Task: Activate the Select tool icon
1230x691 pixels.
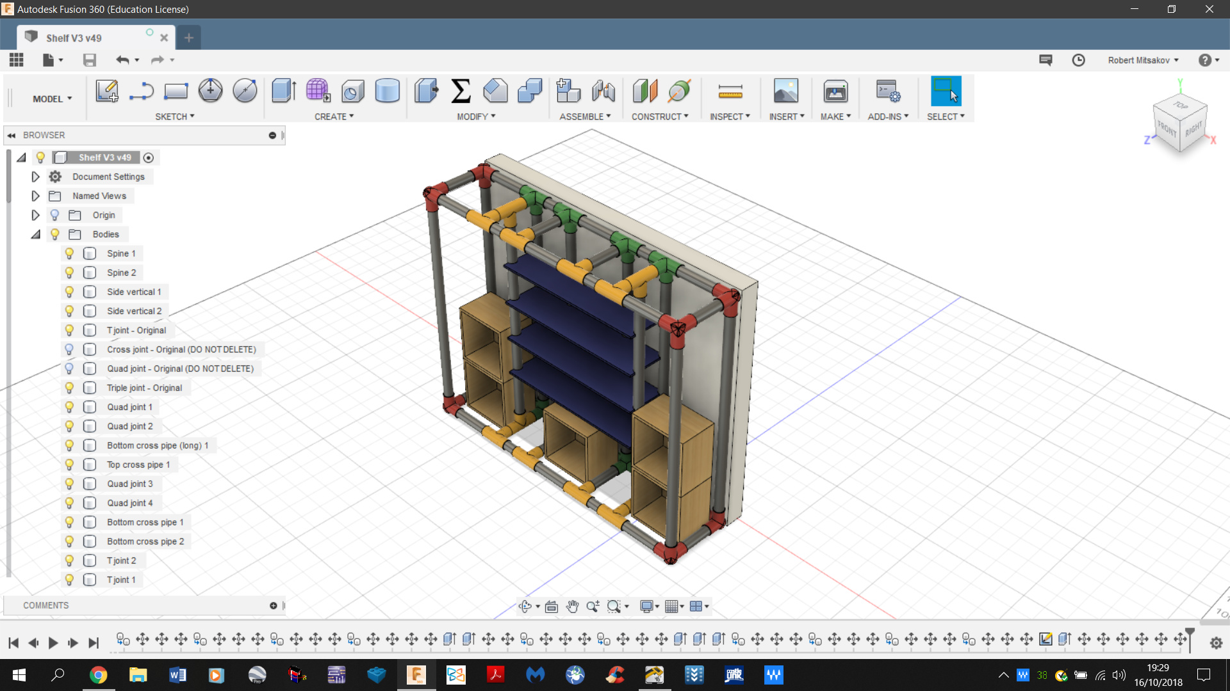Action: point(946,91)
